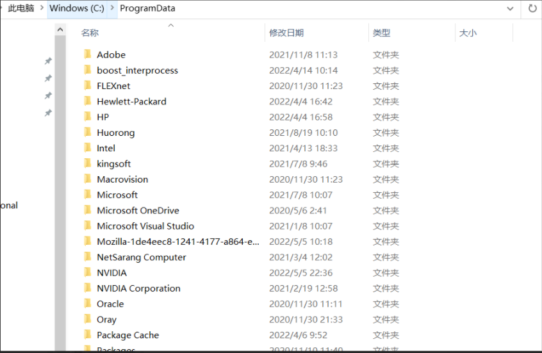Screen dimensions: 542x353
Task: Click the refresh icon in address bar
Action: [x=532, y=8]
